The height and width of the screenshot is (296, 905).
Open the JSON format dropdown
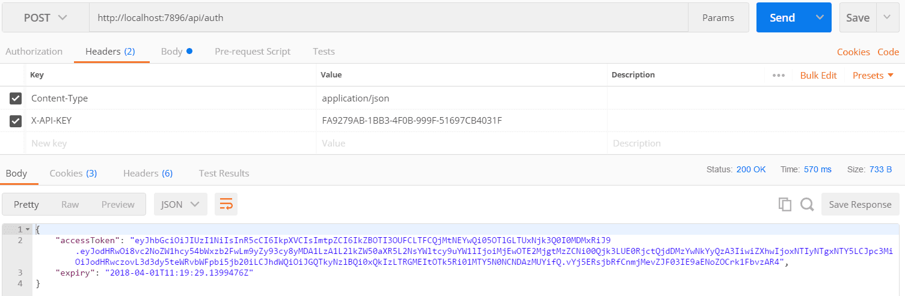180,205
